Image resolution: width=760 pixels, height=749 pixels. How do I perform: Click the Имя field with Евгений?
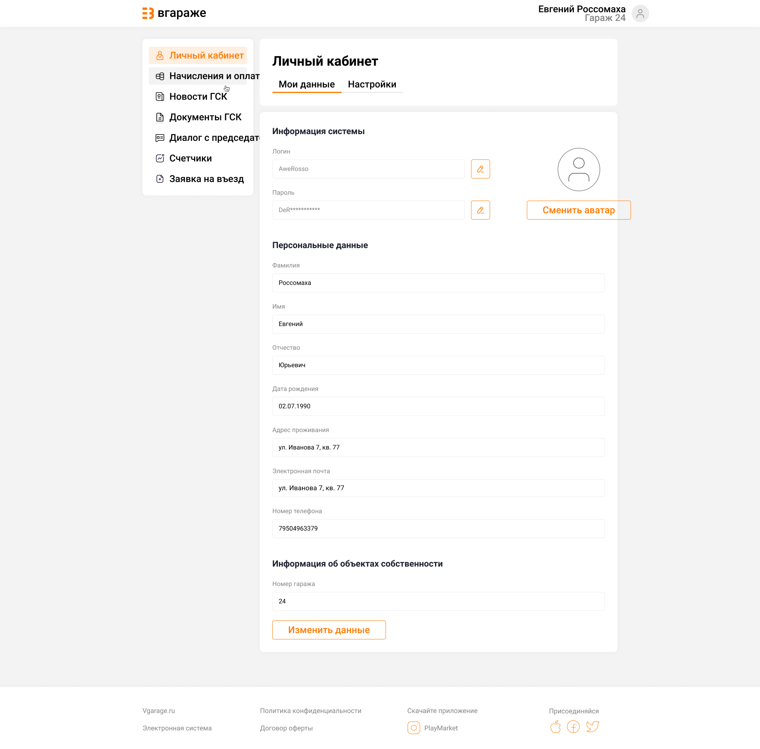point(439,324)
